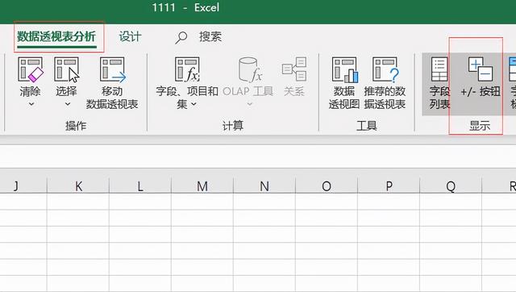Image resolution: width=516 pixels, height=292 pixels.
Task: Expand the dropdown arrow under 清除
Action: [x=31, y=104]
